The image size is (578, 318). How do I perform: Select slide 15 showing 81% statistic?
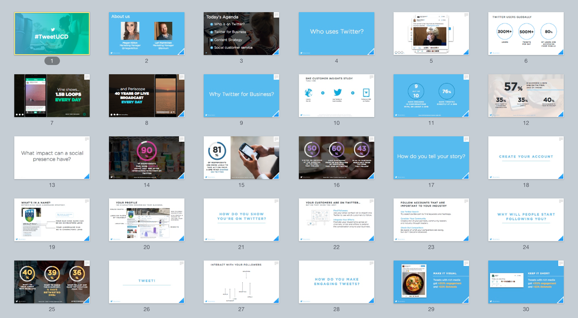point(241,158)
